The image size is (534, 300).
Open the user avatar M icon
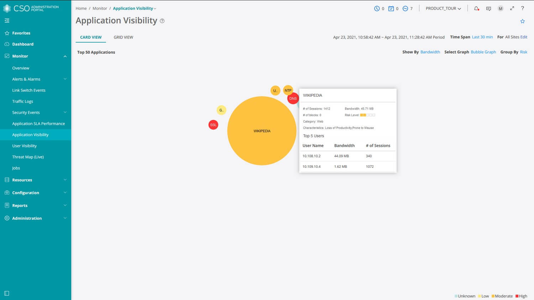[x=500, y=8]
